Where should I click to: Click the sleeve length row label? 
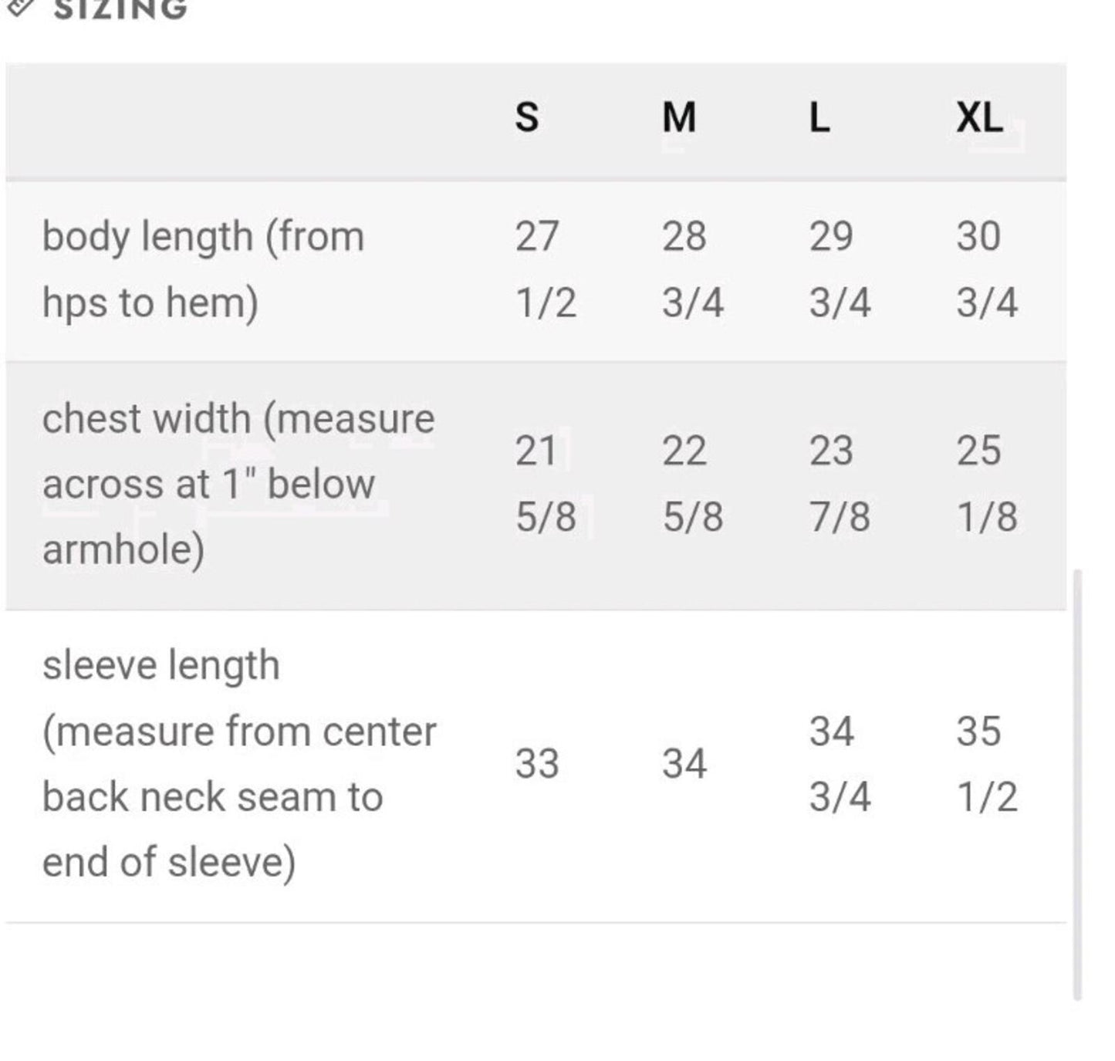(239, 764)
